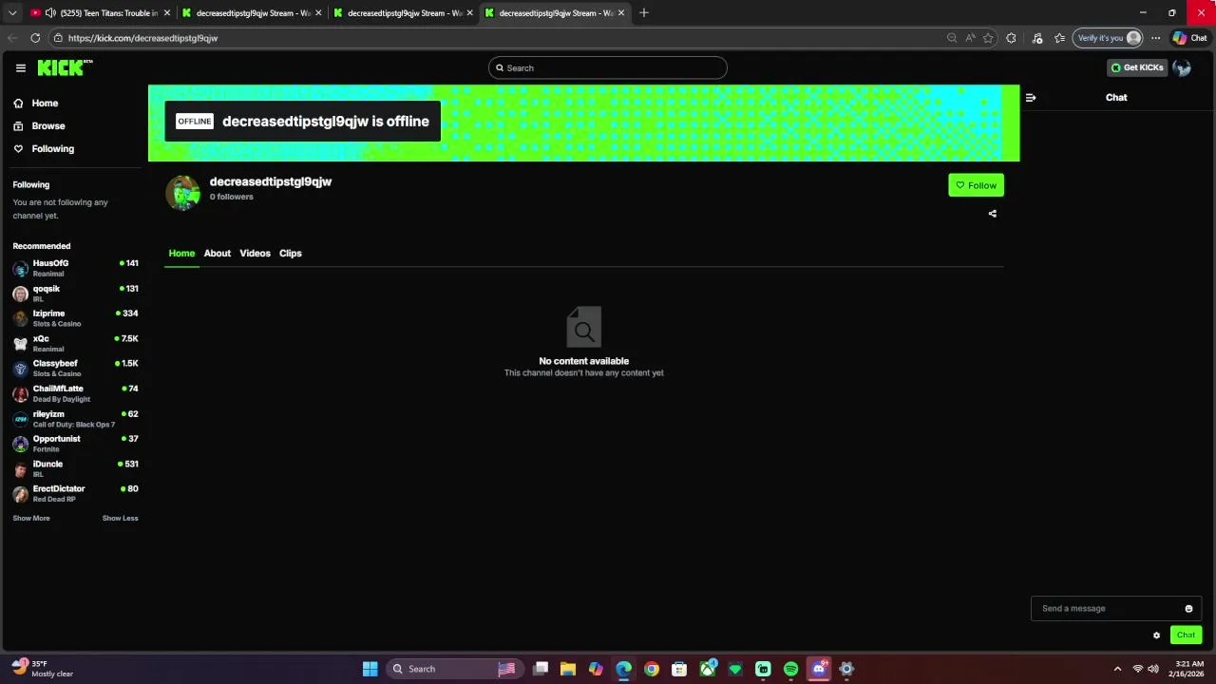Open Google Chrome from the taskbar
This screenshot has width=1216, height=684.
click(x=652, y=669)
